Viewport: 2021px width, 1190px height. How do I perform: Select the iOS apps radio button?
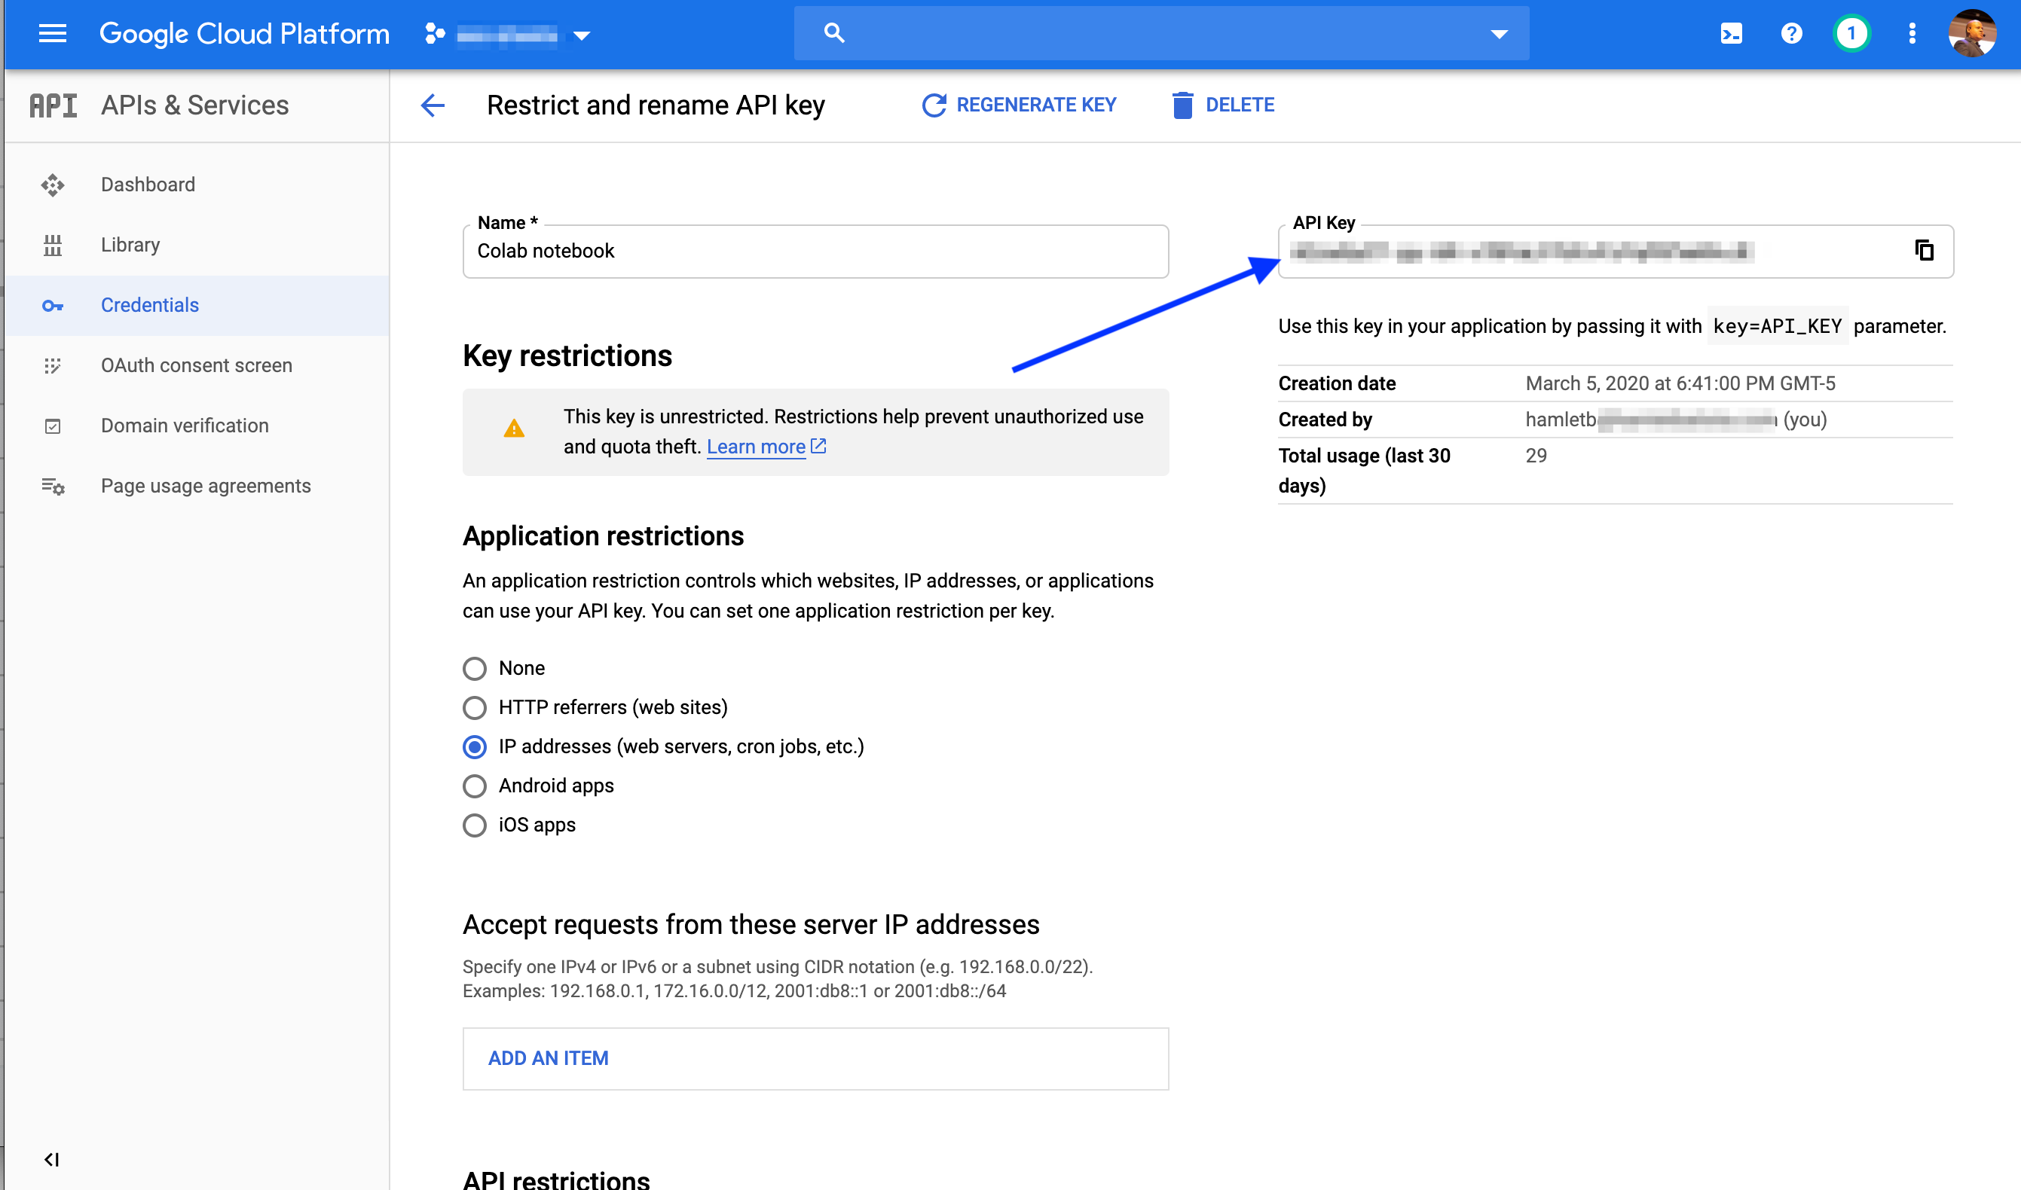[x=475, y=825]
